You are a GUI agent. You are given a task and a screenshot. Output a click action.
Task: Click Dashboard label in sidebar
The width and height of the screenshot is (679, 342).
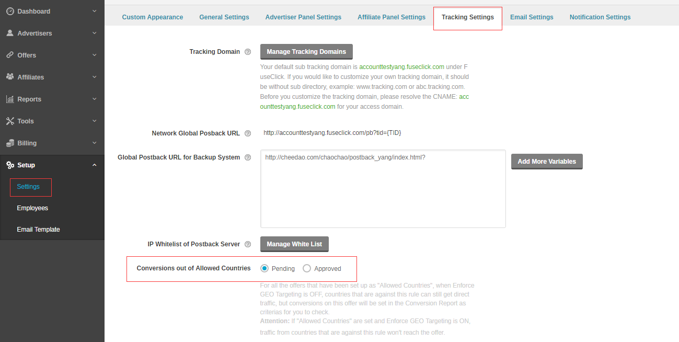[x=34, y=11]
